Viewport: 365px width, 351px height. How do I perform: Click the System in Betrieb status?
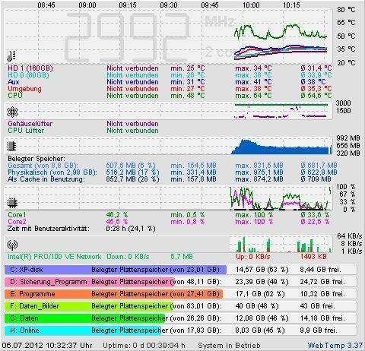229,346
